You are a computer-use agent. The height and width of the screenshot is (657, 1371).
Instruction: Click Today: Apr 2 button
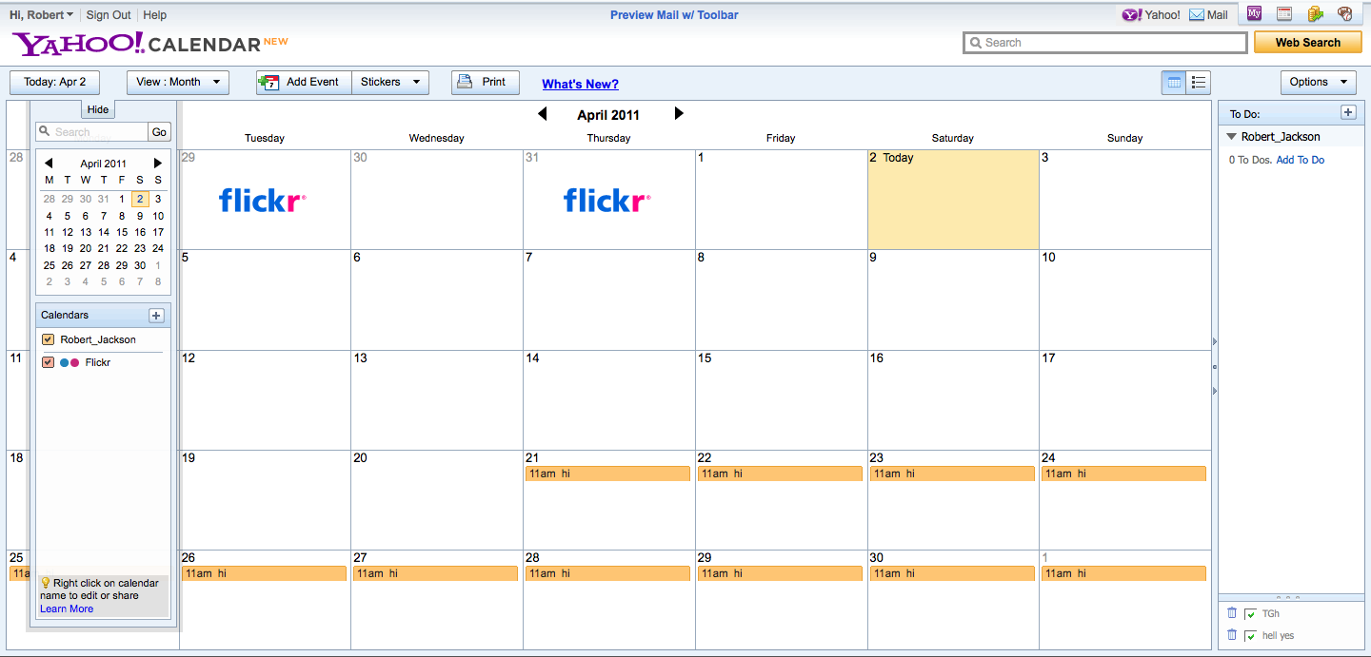click(x=54, y=83)
